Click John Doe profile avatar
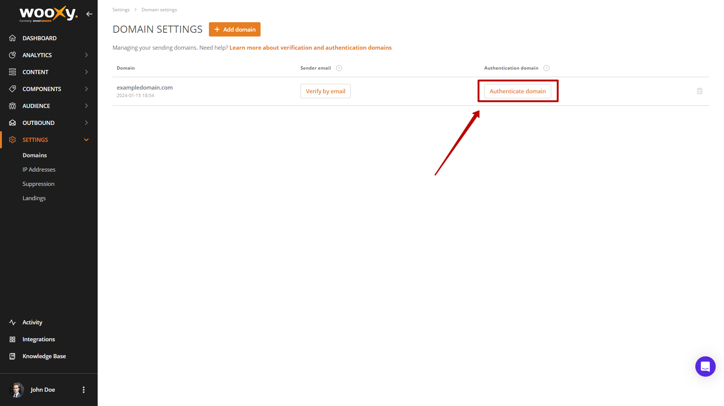Screen dimensions: 724x406 (16, 390)
